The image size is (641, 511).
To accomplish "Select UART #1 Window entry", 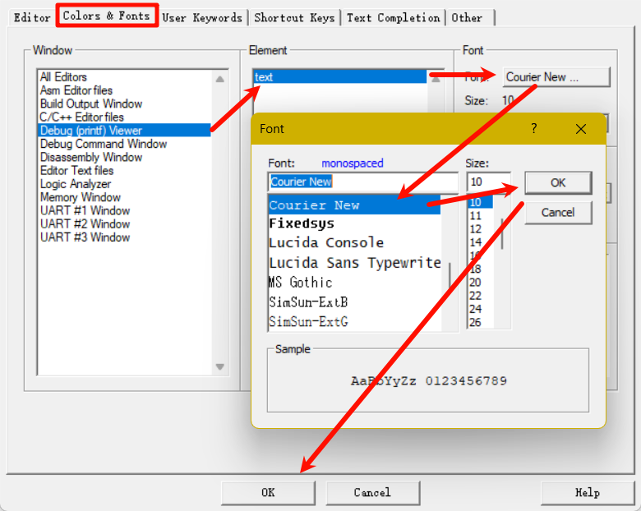I will 124,210.
